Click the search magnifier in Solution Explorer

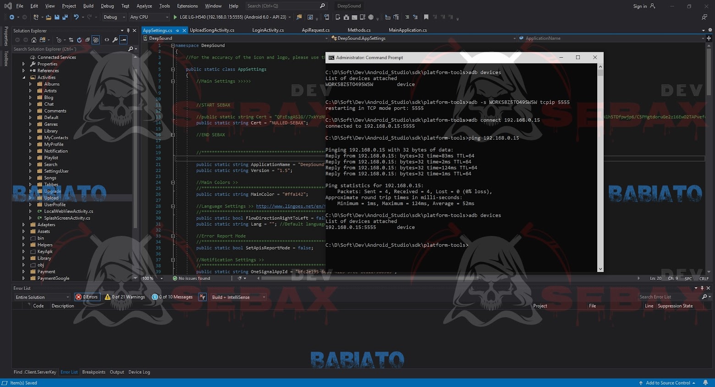pyautogui.click(x=131, y=49)
